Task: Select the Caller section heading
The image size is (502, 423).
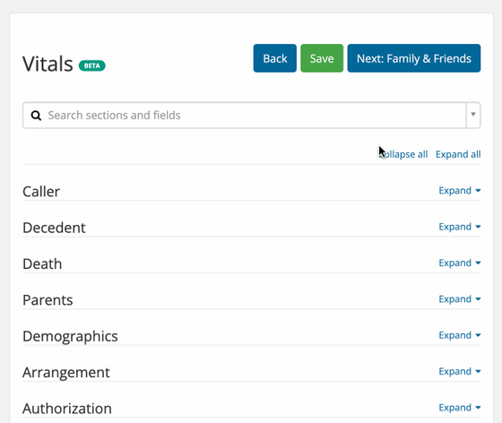Action: [41, 192]
